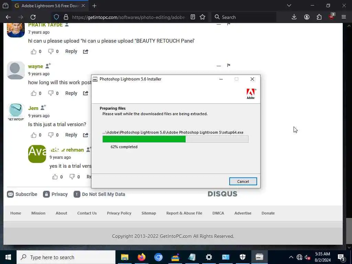Follow wayne using the add-person icon
Viewport: 352px width, 264px height.
48,66
